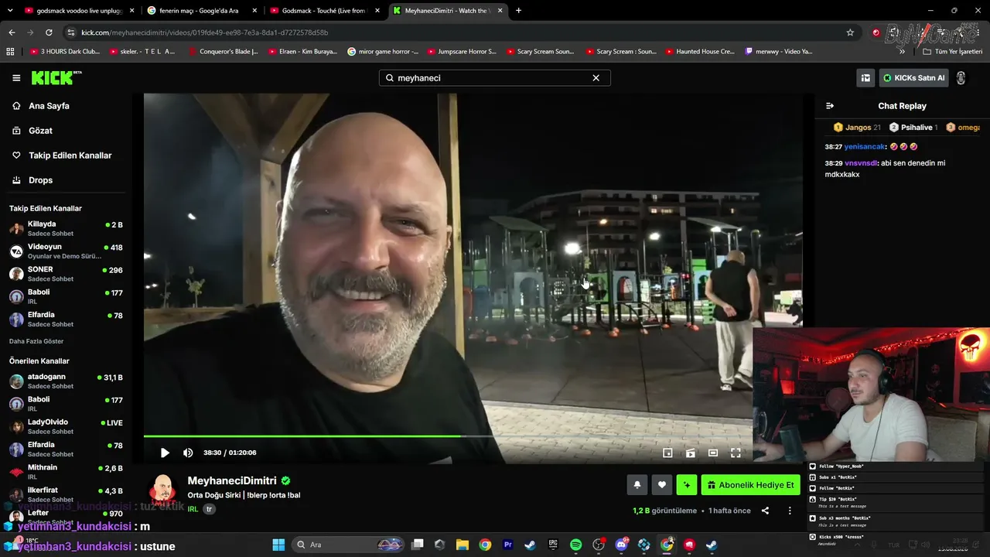Click the Kick search field
The height and width of the screenshot is (557, 990).
tap(494, 78)
